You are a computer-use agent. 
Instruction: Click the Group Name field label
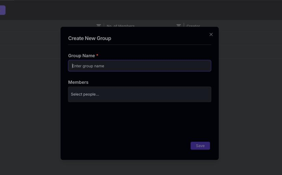pyautogui.click(x=82, y=56)
